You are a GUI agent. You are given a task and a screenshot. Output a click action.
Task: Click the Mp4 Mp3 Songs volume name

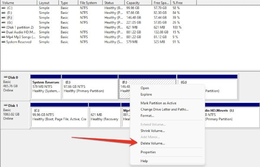[21, 37]
